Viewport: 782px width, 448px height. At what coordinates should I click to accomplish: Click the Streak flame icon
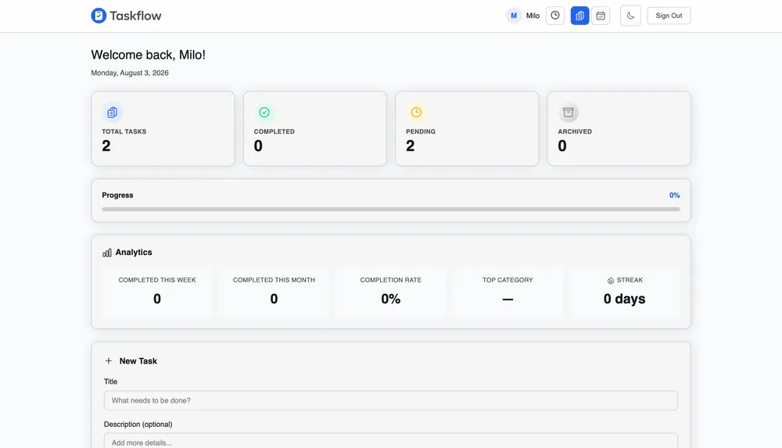click(611, 281)
